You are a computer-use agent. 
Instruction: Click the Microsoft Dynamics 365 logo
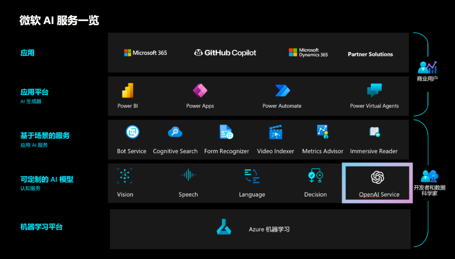[x=308, y=53]
